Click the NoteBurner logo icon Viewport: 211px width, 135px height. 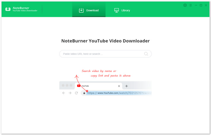pos(8,9)
